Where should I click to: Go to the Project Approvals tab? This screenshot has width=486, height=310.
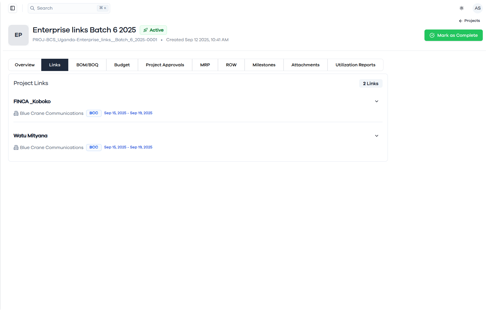coord(165,65)
